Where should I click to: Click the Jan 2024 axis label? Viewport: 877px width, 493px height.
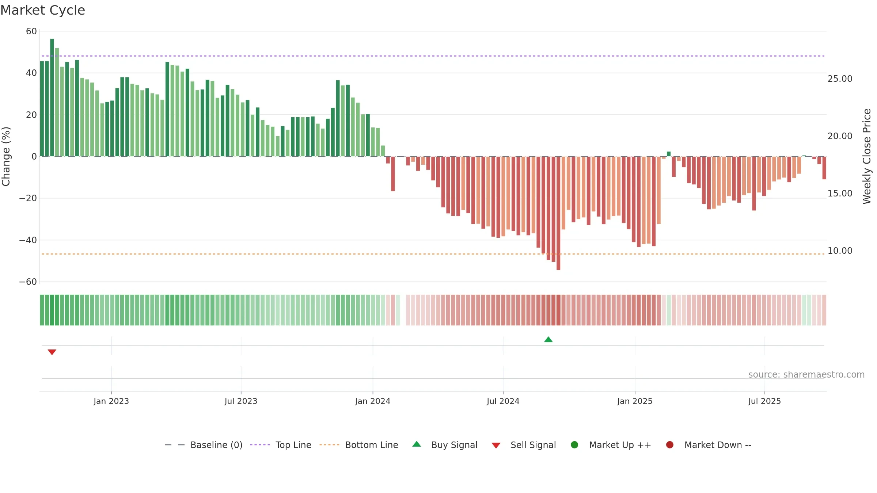point(373,401)
